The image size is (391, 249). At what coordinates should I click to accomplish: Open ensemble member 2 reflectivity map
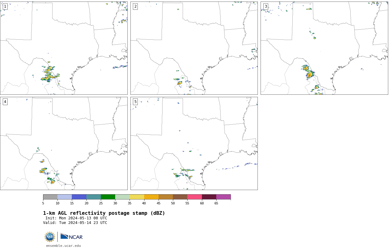coord(194,48)
